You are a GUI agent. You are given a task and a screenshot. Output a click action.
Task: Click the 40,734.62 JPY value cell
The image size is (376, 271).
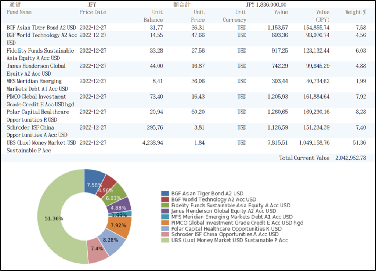click(x=318, y=81)
